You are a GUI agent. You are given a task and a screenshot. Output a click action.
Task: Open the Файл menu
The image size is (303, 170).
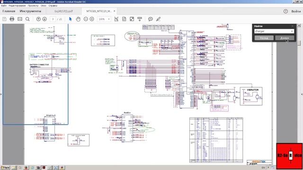click(x=4, y=6)
